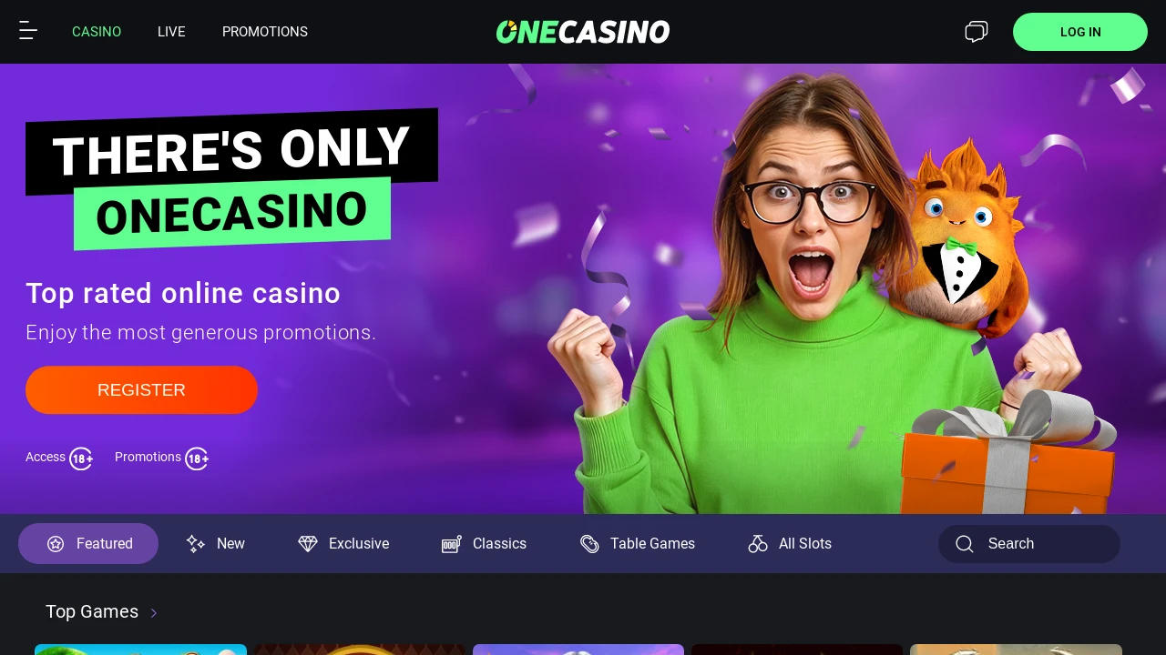This screenshot has width=1166, height=655.
Task: Click the search magnifier icon
Action: [x=965, y=544]
